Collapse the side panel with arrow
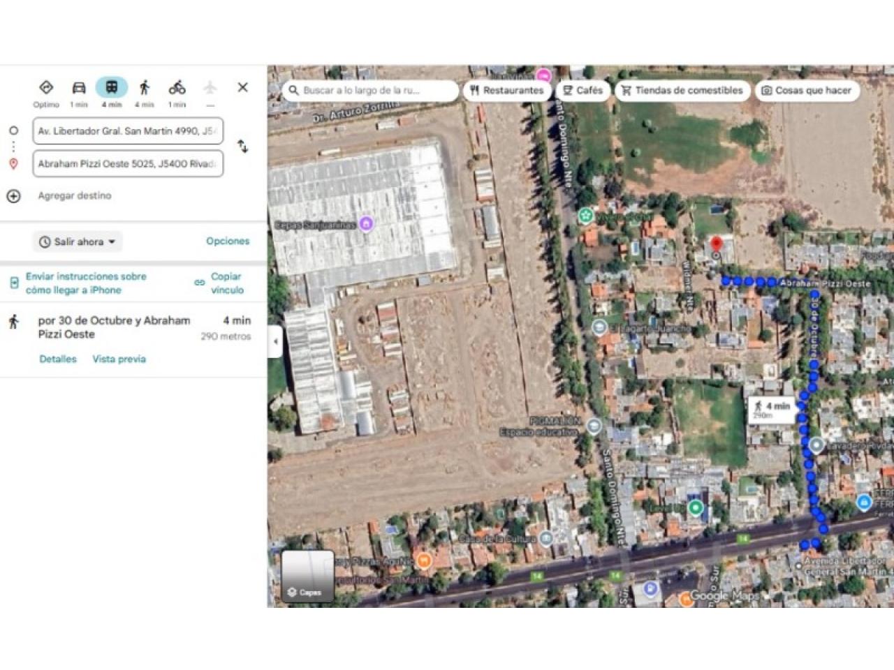894x670 pixels. (275, 341)
